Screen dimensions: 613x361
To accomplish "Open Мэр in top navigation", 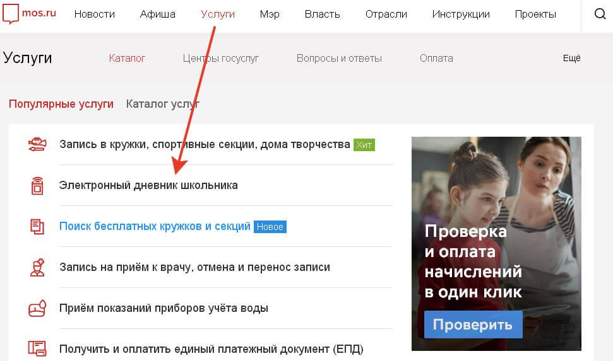I will click(270, 14).
